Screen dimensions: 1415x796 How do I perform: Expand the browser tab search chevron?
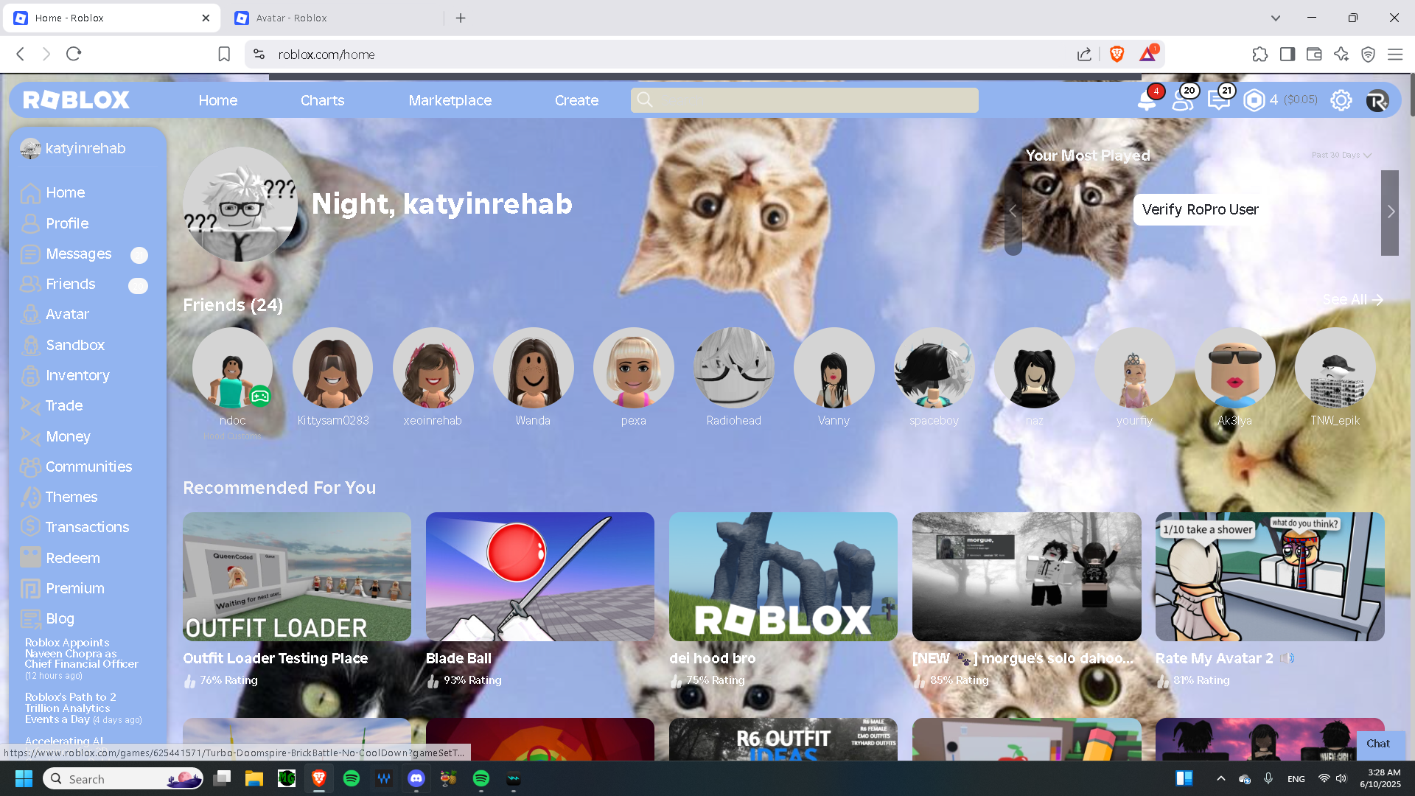tap(1276, 18)
